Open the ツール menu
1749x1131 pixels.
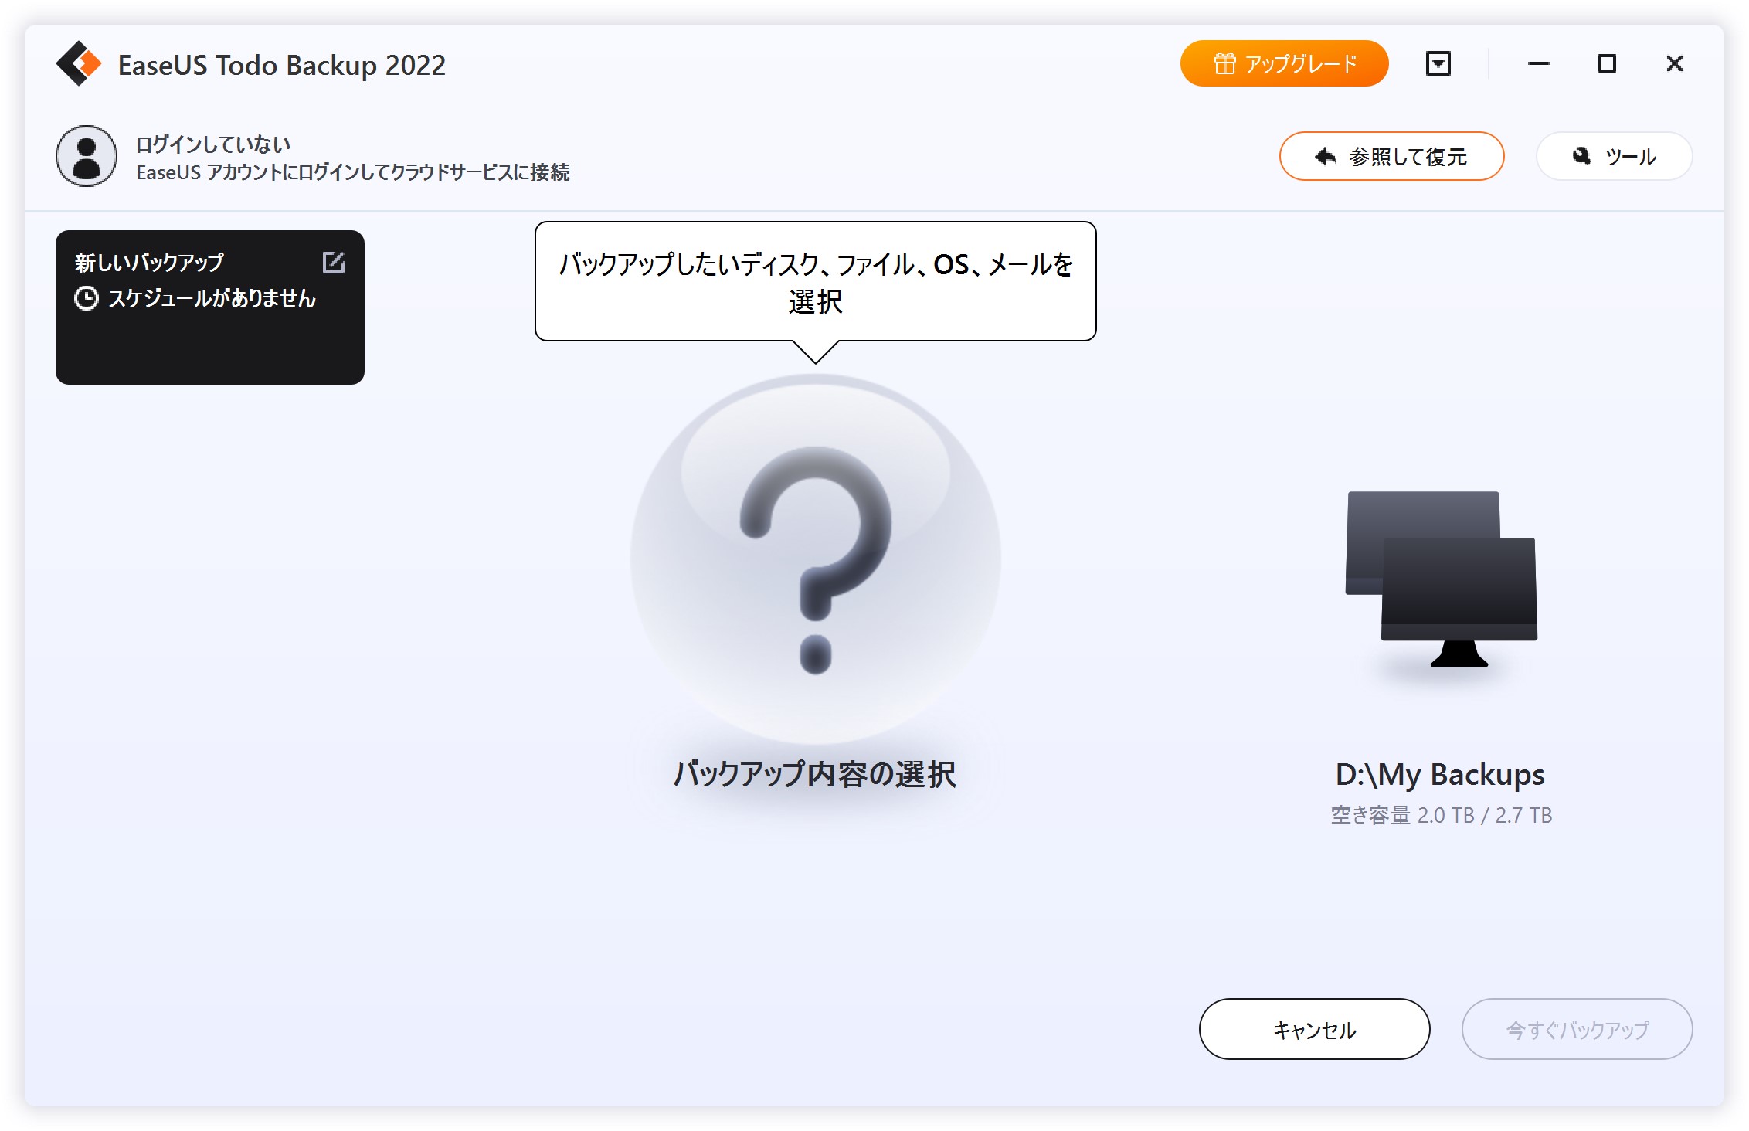click(1615, 155)
